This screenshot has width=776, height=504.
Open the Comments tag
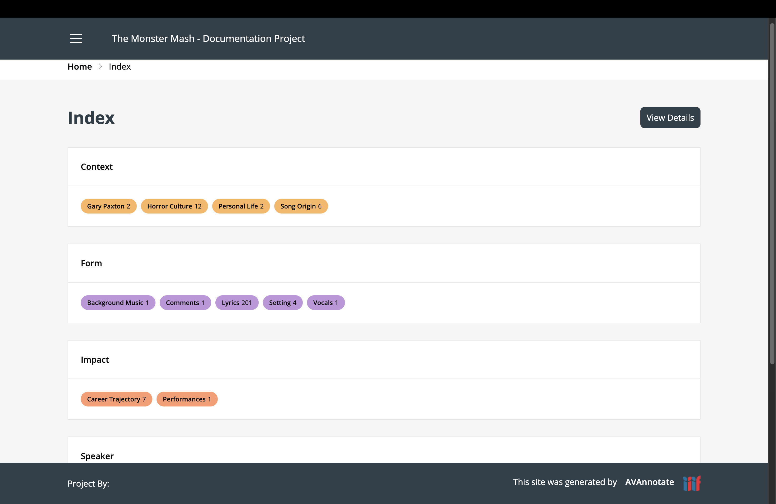(x=185, y=302)
